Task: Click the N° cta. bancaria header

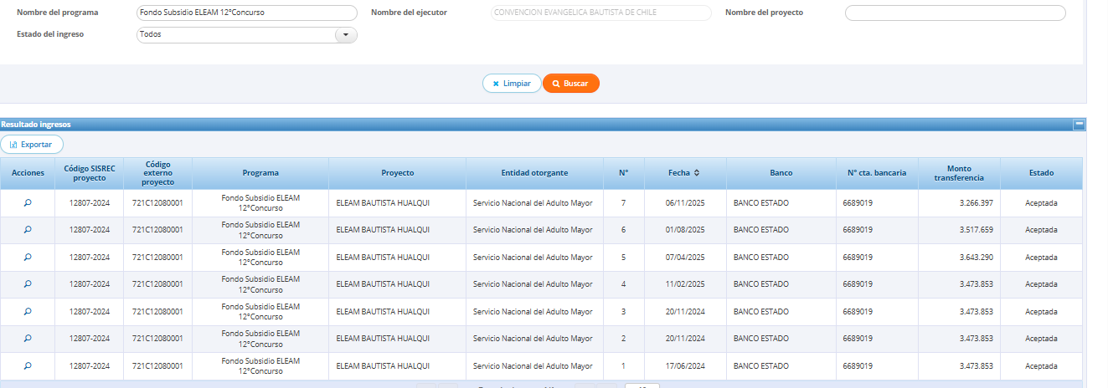Action: coord(877,173)
